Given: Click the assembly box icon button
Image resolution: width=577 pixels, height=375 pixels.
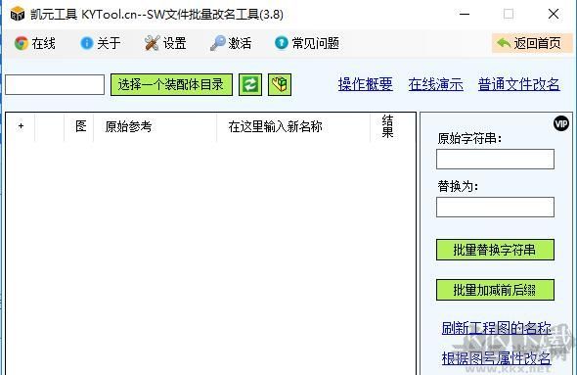Looking at the screenshot, I should [280, 85].
